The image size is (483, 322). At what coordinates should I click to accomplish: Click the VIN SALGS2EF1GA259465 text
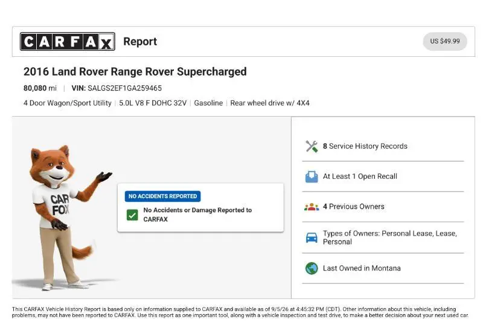pyautogui.click(x=117, y=88)
